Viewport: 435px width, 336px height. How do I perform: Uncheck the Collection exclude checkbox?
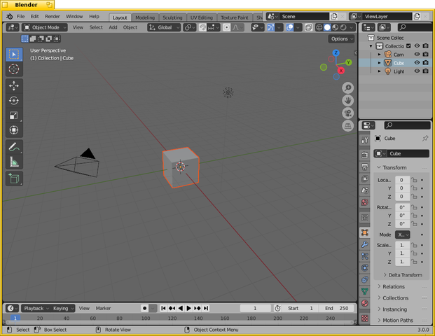408,45
